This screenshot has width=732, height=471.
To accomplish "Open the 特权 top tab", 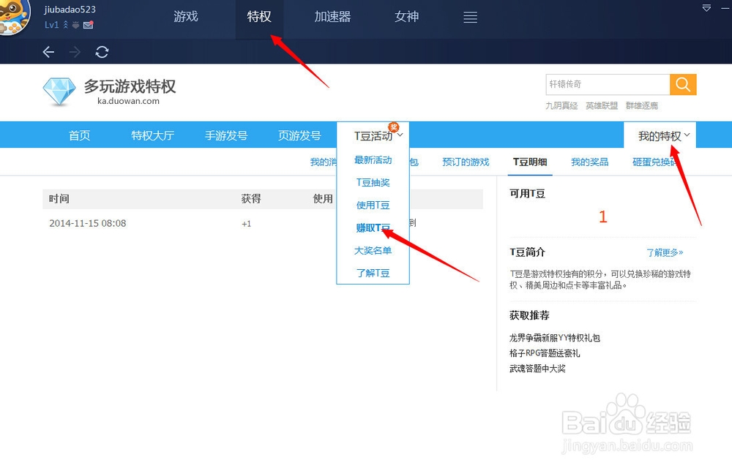I will click(x=259, y=17).
